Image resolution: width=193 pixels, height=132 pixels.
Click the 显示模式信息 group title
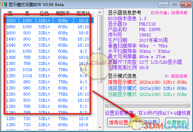pos(122,76)
